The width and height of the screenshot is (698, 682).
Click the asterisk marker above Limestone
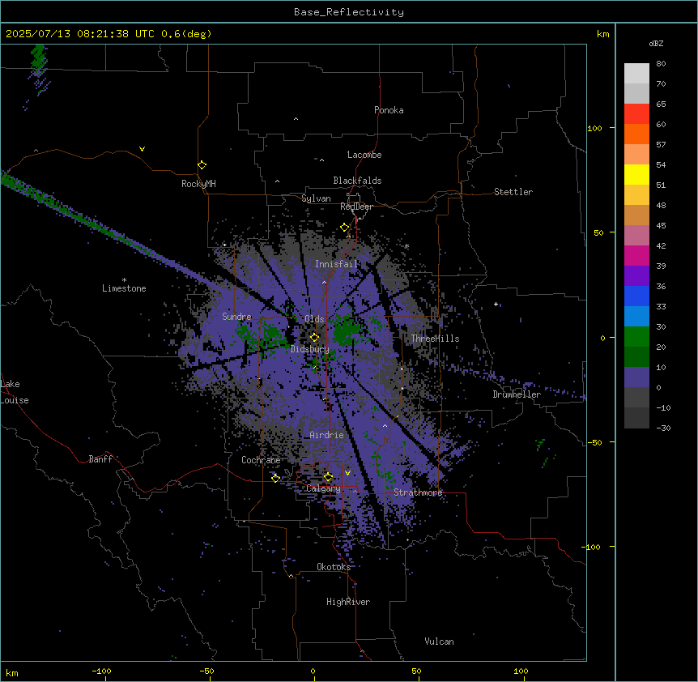pyautogui.click(x=124, y=280)
